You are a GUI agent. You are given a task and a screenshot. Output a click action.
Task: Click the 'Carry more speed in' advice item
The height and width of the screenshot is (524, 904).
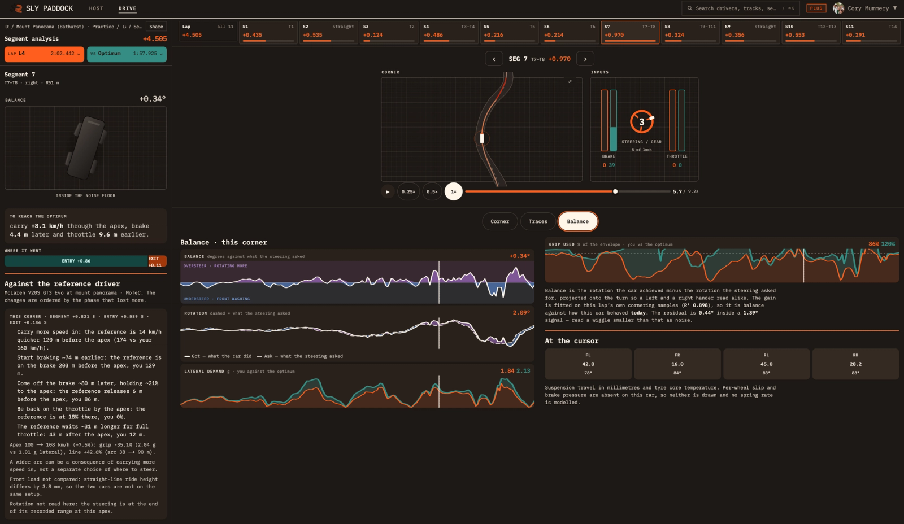(89, 340)
